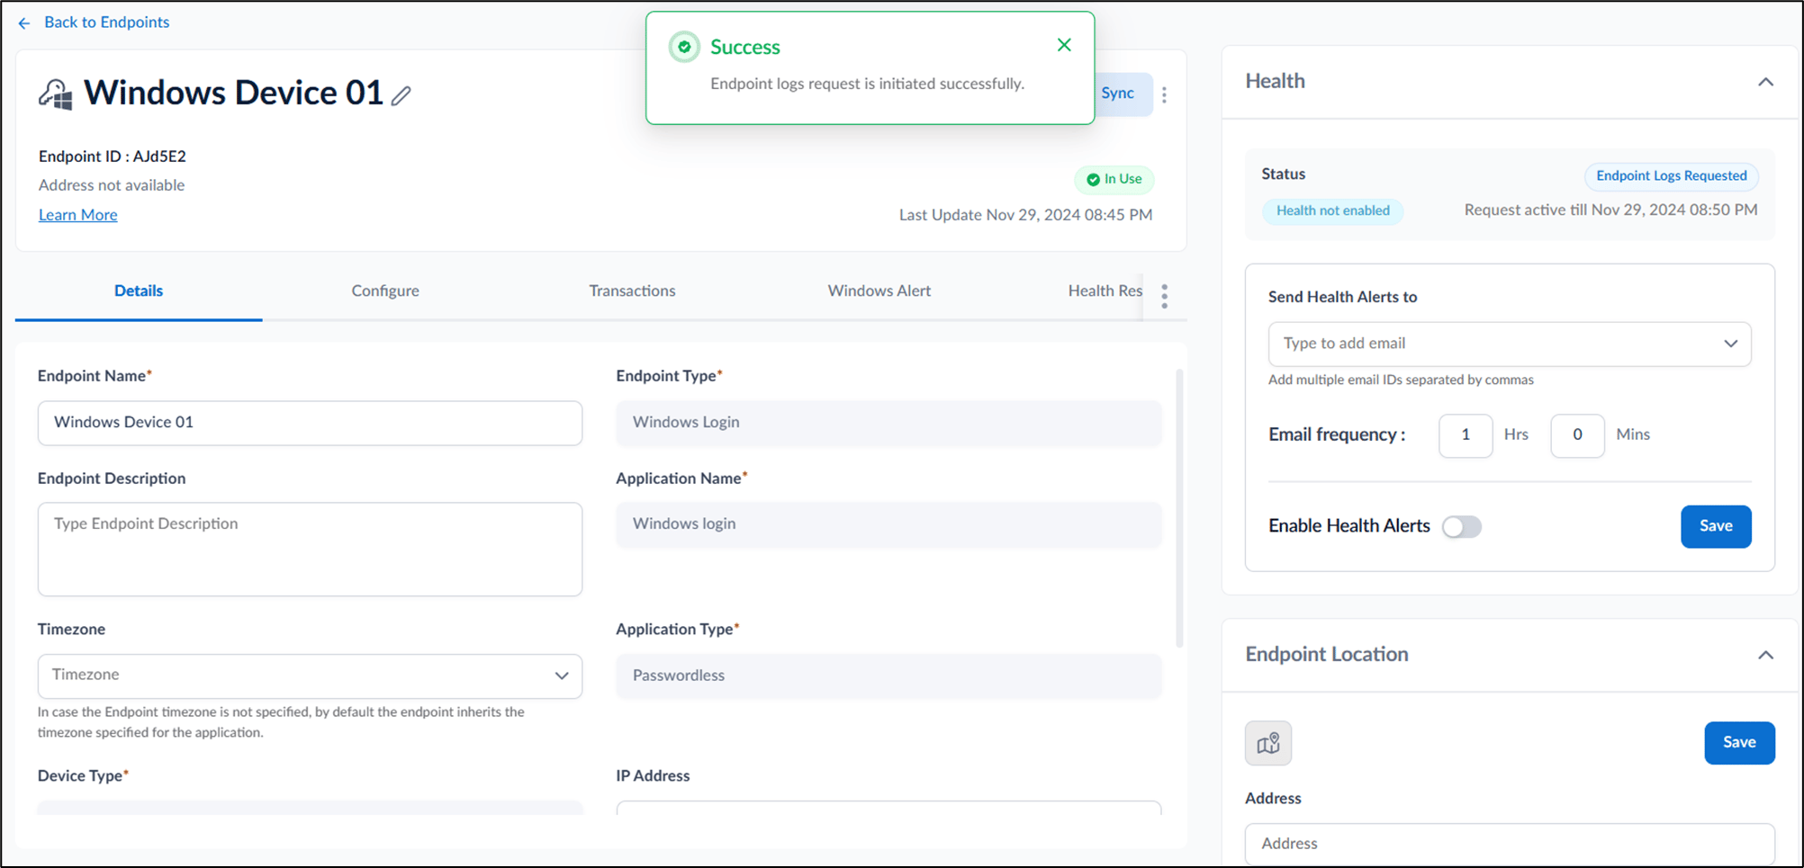Click the Application Type Passwordless field
The image size is (1804, 868).
(x=888, y=676)
